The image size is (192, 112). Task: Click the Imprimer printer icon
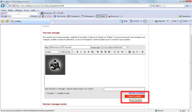point(156,21)
